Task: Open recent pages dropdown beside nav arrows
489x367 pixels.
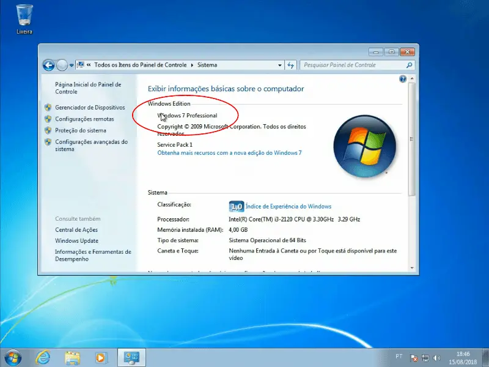Action: point(72,65)
